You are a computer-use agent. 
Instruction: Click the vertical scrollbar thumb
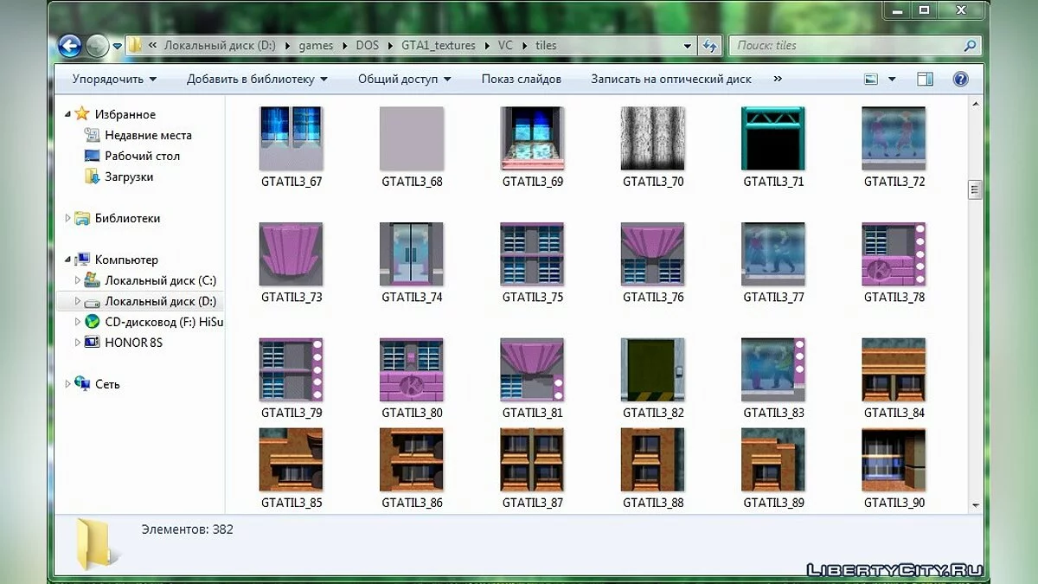click(x=975, y=190)
